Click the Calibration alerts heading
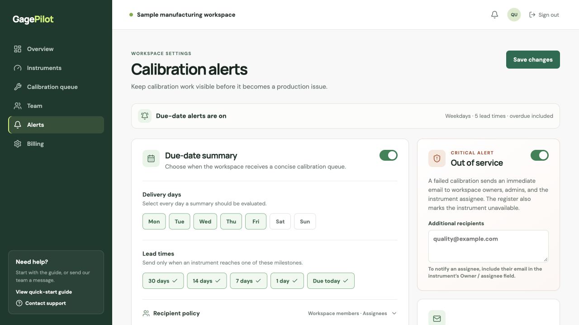 coord(189,70)
